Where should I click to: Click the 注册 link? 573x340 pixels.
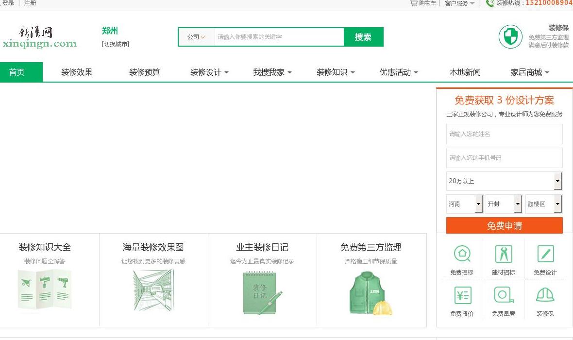[x=30, y=3]
